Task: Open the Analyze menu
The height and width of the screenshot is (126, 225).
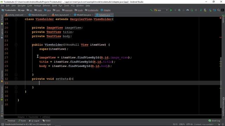Action: click(38, 6)
